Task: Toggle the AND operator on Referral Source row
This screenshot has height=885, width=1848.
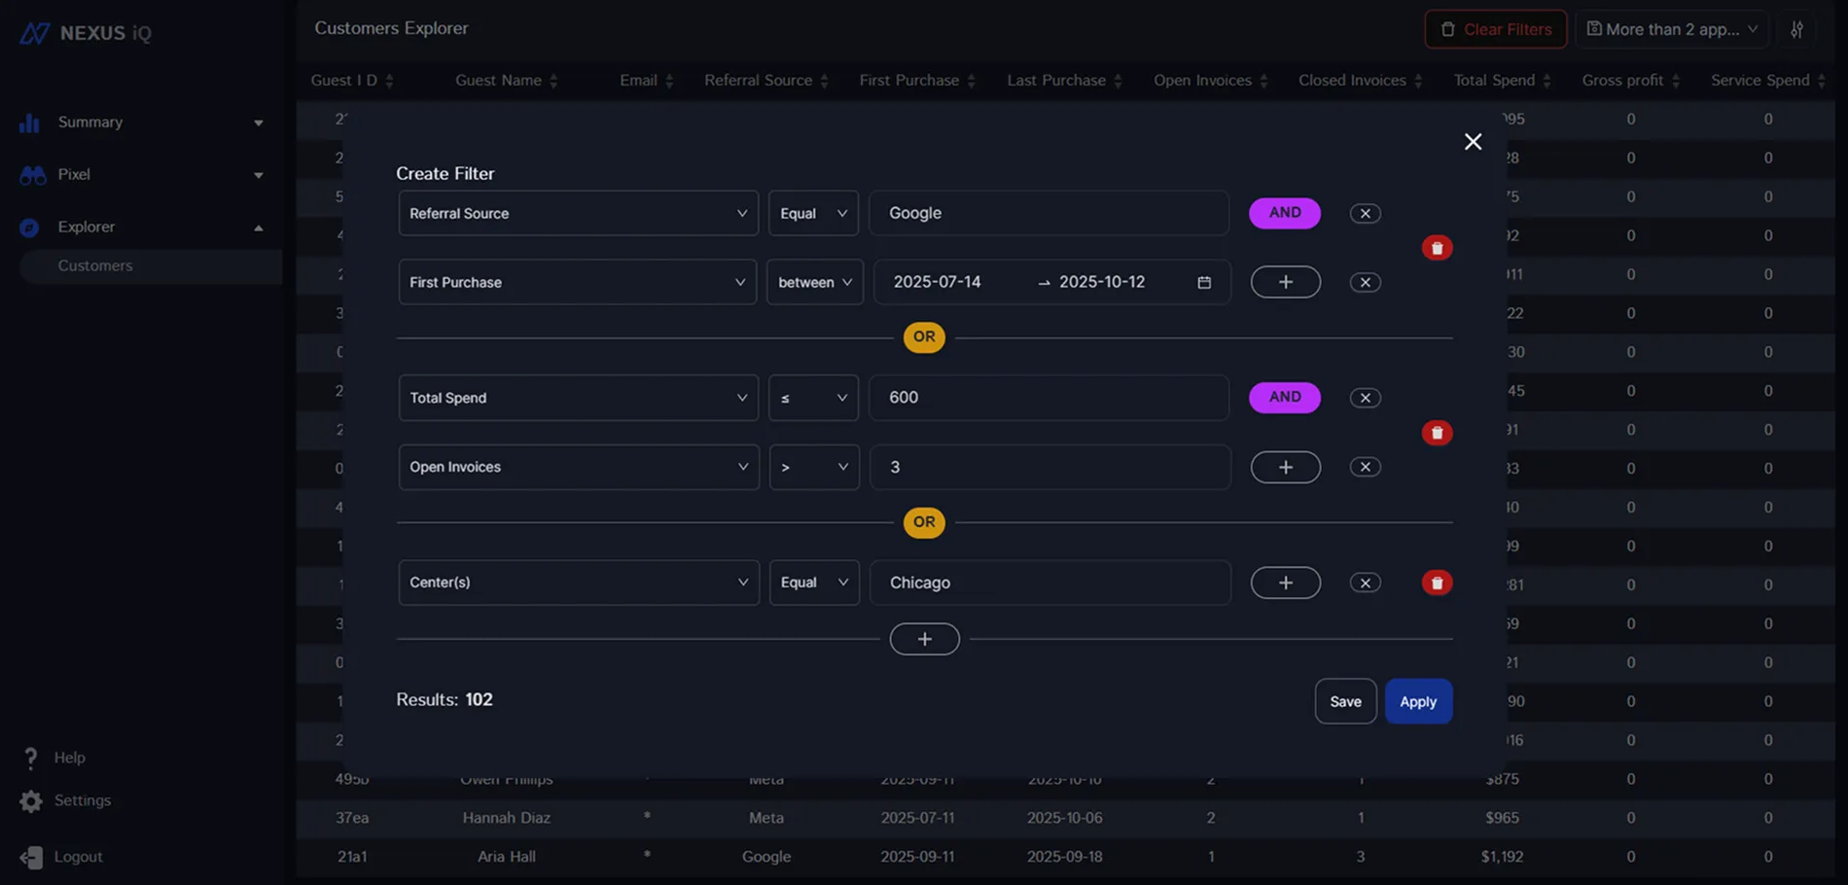Action: tap(1284, 213)
